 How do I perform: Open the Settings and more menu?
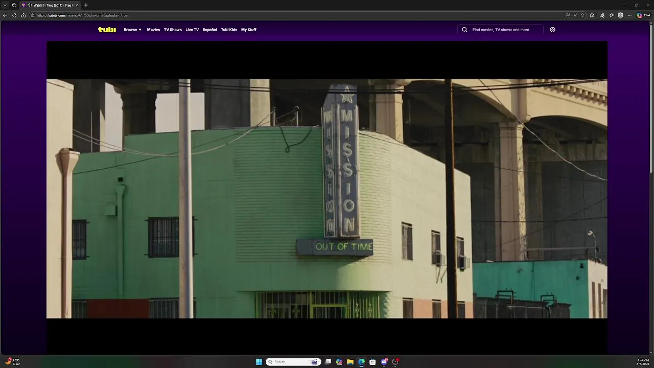pyautogui.click(x=629, y=15)
